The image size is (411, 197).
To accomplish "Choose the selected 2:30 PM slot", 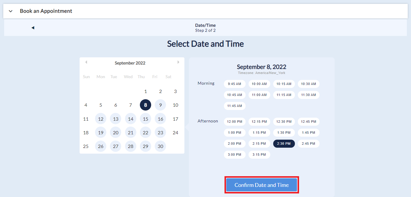I will [284, 144].
